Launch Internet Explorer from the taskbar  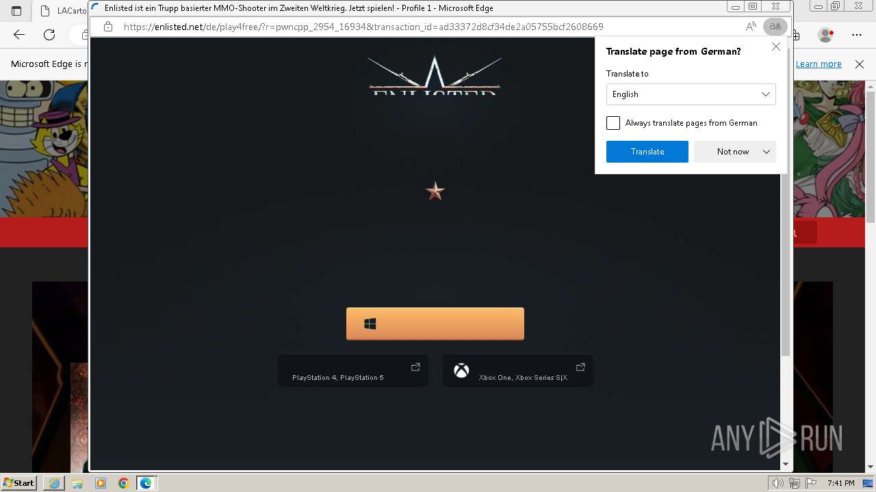point(54,483)
